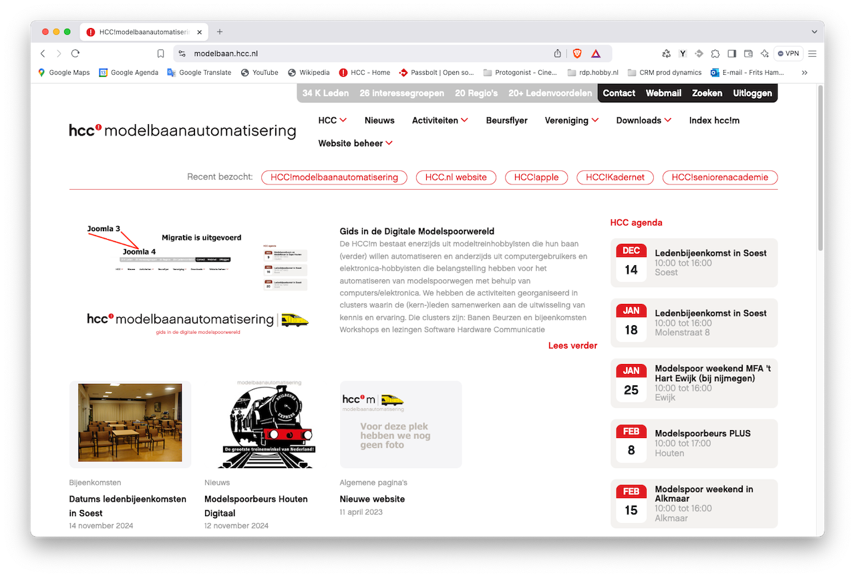This screenshot has height=577, width=855.
Task: Open the Wikipedia bookmark
Action: coord(309,72)
